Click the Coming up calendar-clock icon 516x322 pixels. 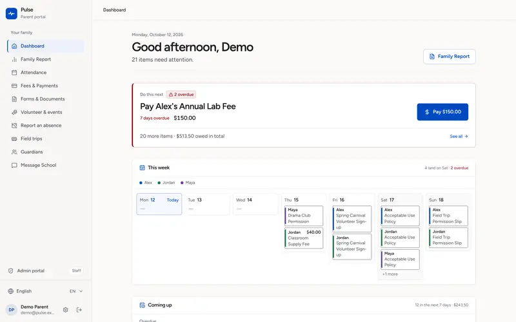click(x=142, y=305)
